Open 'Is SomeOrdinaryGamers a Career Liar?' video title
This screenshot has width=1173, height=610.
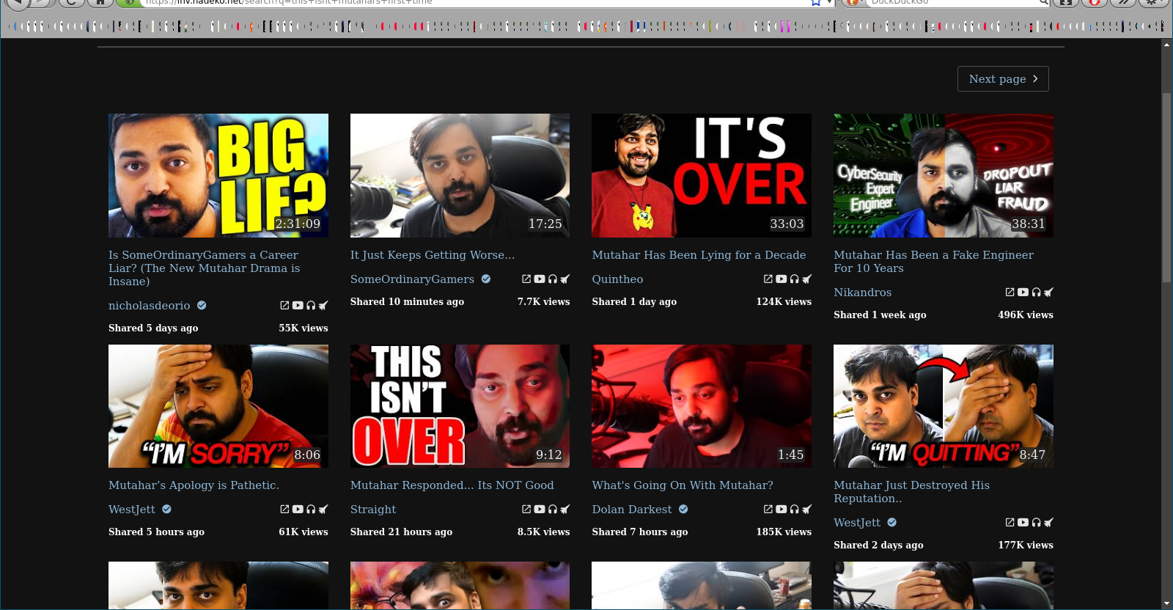pyautogui.click(x=204, y=268)
